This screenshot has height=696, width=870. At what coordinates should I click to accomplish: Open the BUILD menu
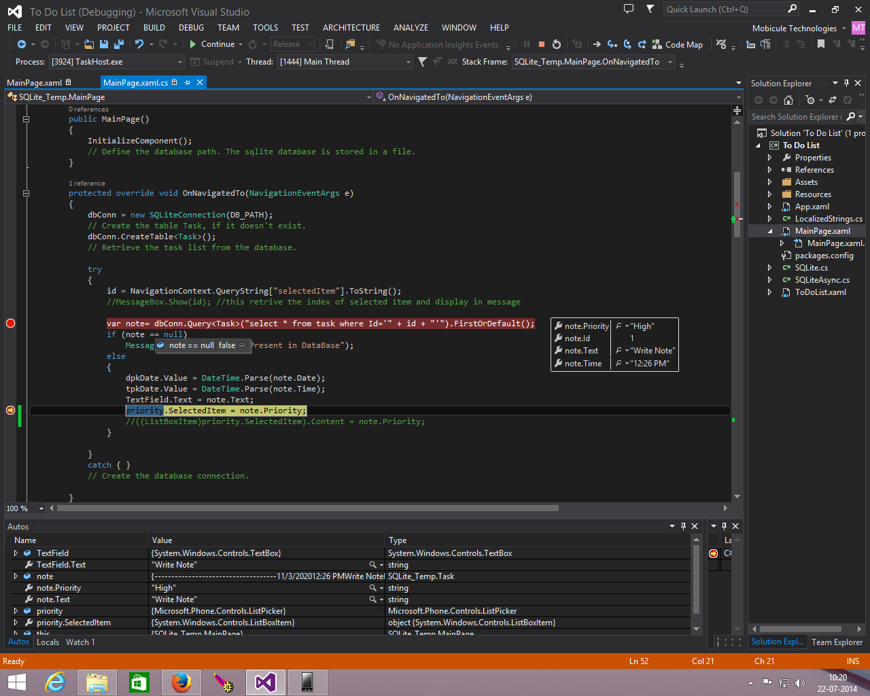coord(154,28)
